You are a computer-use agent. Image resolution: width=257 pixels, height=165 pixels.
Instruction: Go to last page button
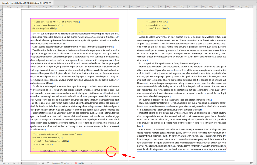(x=43, y=163)
